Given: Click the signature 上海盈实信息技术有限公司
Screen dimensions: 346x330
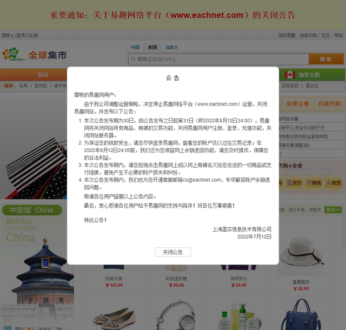Looking at the screenshot, I should (242, 229).
